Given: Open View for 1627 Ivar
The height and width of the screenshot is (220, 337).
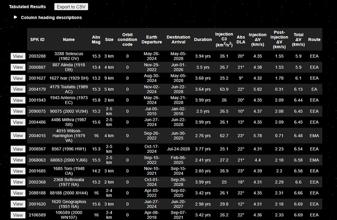Looking at the screenshot, I should point(18,78).
